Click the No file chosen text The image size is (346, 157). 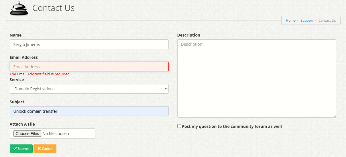pyautogui.click(x=56, y=134)
